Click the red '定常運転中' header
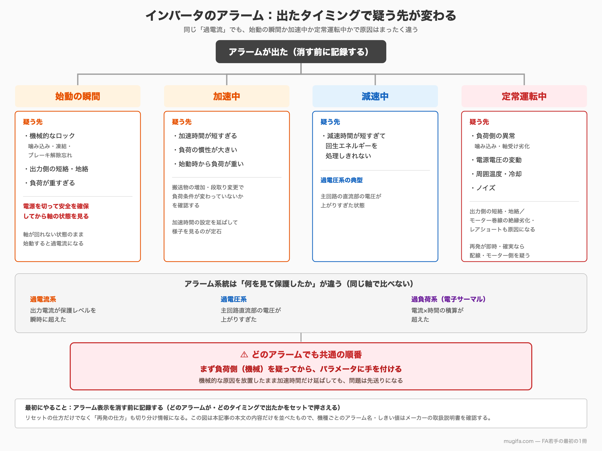Screen dimensions: 602x451 point(524,96)
